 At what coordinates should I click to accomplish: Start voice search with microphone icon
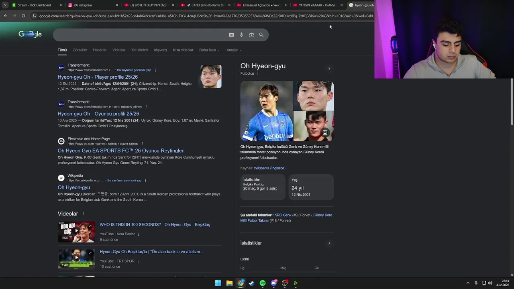241,35
